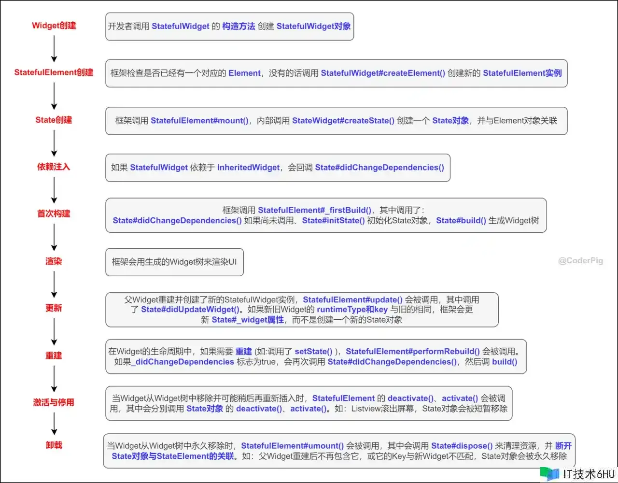
Task: Click the StatefulElement#update() blue text
Action: click(352, 300)
